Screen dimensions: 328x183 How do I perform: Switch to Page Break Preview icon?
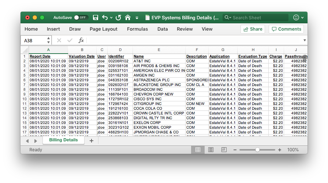tap(224, 150)
